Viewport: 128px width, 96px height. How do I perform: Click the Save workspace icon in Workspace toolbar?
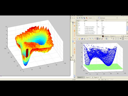[x=84, y=18]
